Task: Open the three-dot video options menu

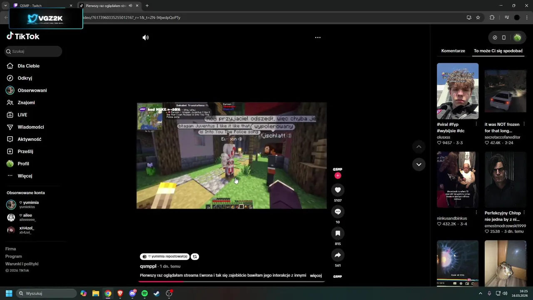Action: (x=318, y=37)
